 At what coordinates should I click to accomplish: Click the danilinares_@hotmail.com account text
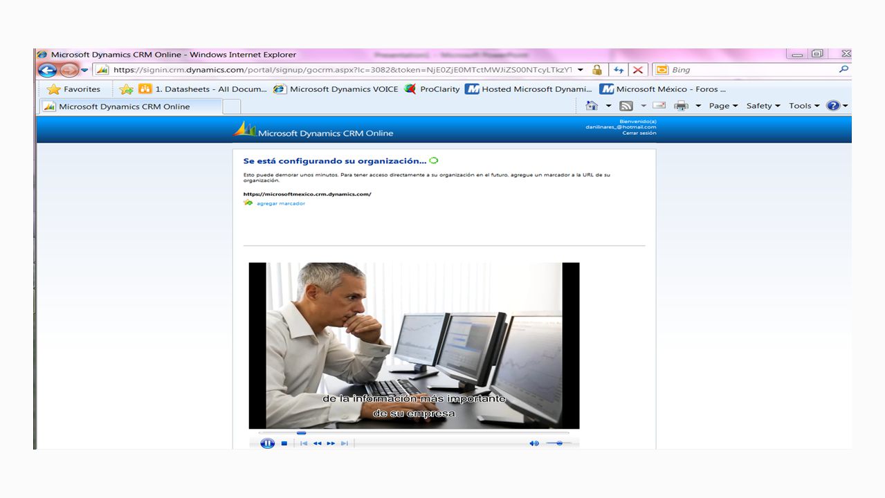tap(621, 127)
